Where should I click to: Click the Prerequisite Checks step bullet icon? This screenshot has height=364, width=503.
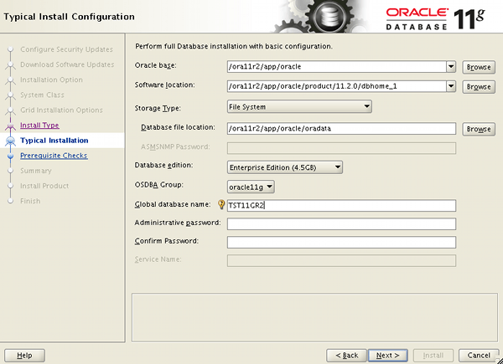point(11,156)
